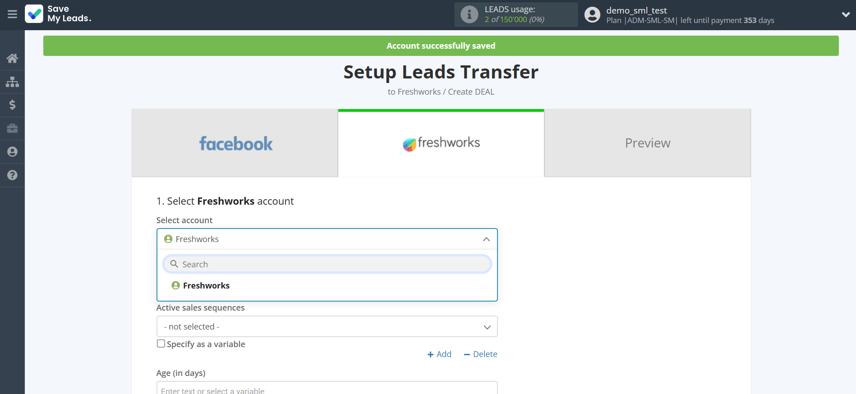Expand the account menu chevron
Viewport: 856px width, 394px height.
point(846,14)
